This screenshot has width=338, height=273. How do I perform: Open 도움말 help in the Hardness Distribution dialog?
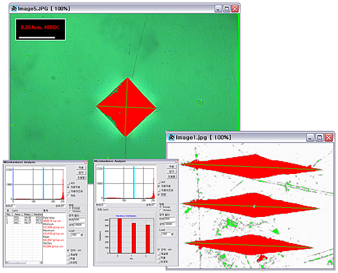172,177
